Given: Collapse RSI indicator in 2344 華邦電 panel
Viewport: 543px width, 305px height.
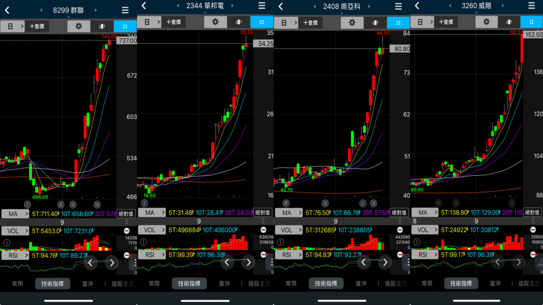Looking at the screenshot, I should point(263,255).
